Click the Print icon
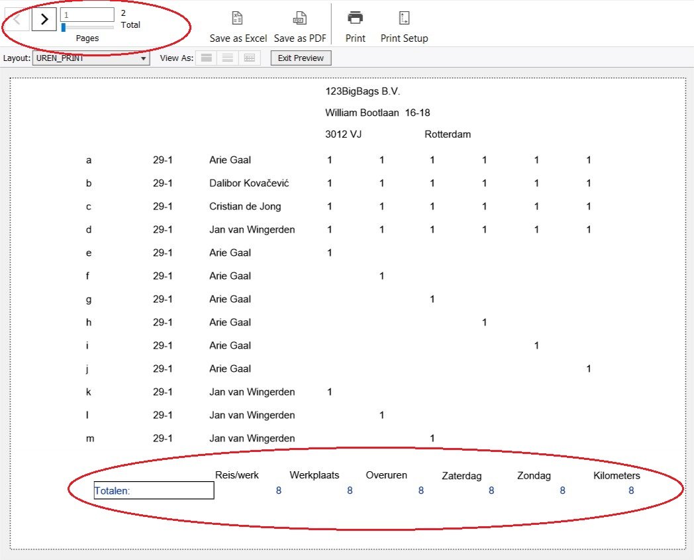 356,19
